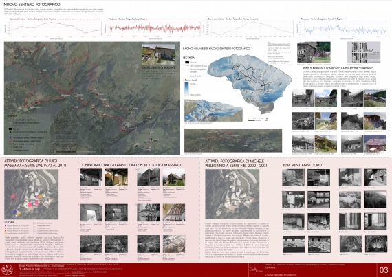Click the scale bar below the viewshed map
This screenshot has height=277, width=392.
pos(254,120)
